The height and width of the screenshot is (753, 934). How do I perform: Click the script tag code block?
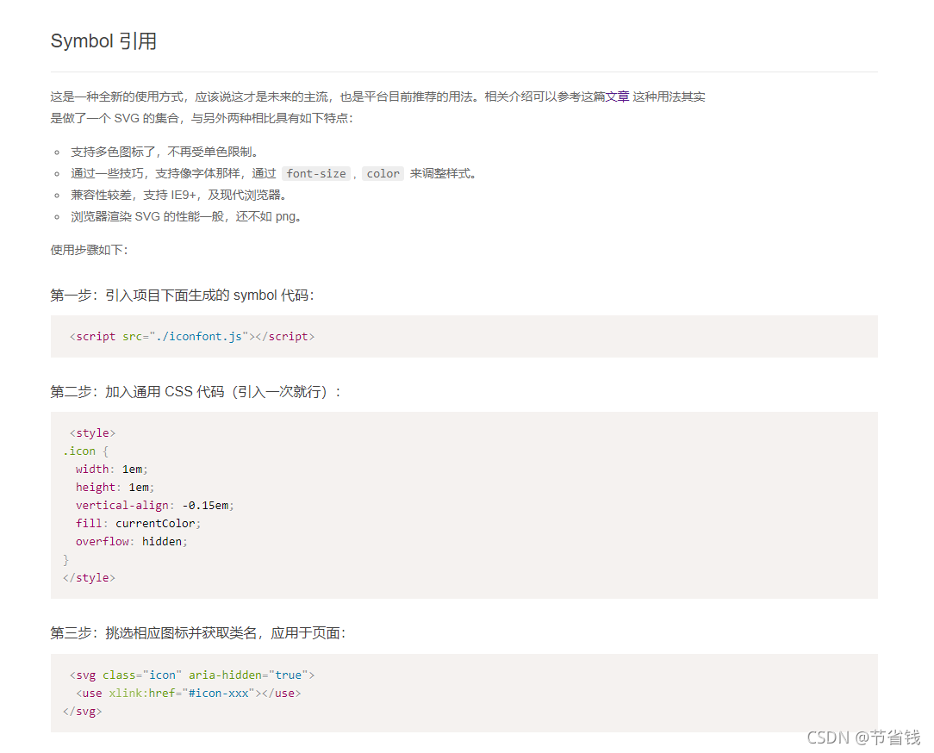[464, 337]
